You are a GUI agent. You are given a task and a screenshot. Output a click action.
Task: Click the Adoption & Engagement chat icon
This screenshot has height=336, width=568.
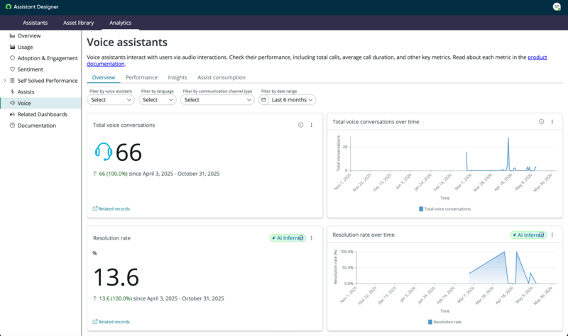[x=12, y=58]
